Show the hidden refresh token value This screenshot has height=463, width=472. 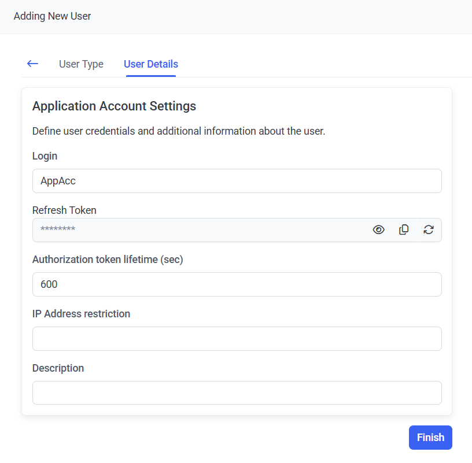[378, 230]
